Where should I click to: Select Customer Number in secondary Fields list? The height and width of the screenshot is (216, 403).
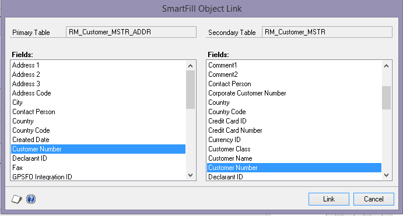(295, 168)
